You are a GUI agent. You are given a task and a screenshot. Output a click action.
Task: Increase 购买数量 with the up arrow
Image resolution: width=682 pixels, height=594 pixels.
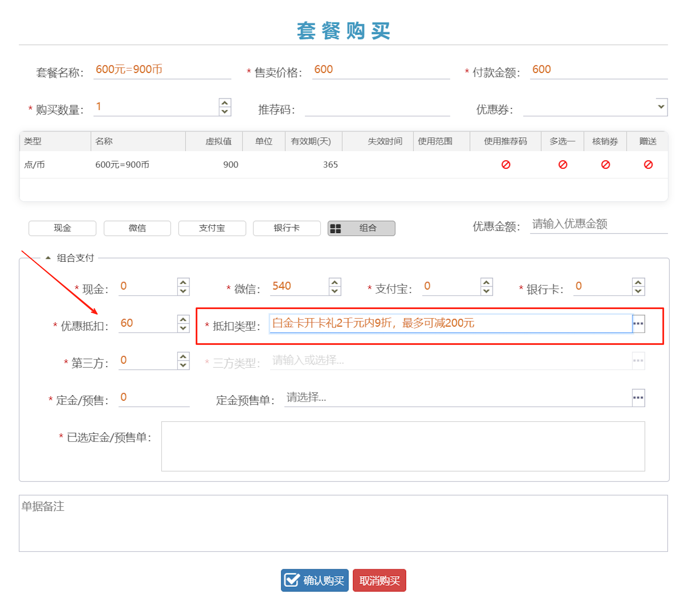click(x=225, y=103)
